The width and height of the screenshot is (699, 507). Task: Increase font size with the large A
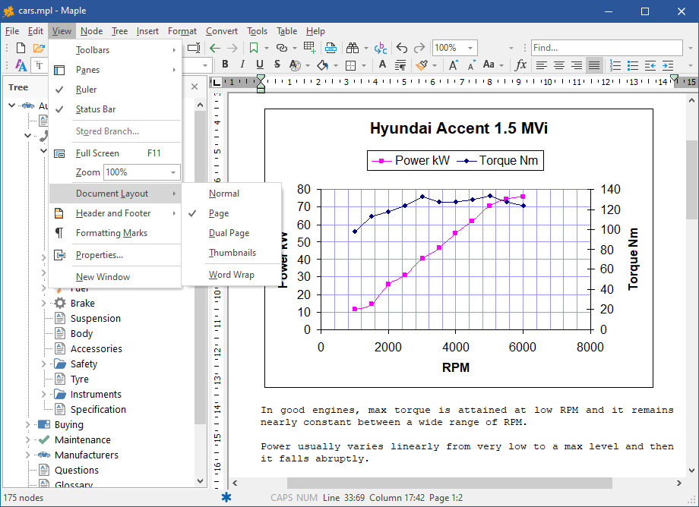(454, 65)
